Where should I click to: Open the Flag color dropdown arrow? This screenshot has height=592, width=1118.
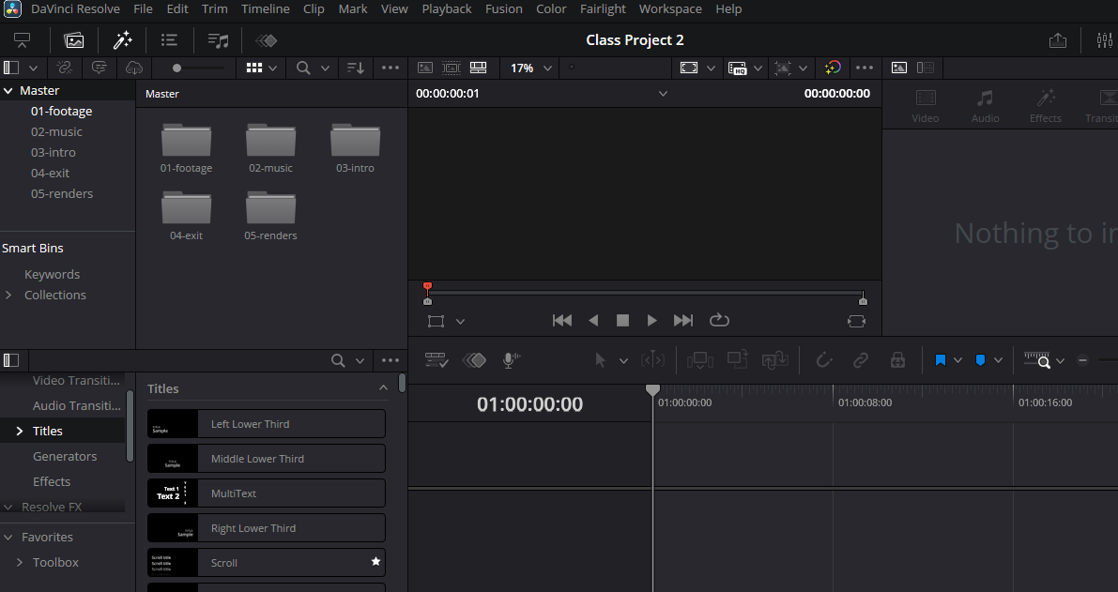(x=957, y=360)
